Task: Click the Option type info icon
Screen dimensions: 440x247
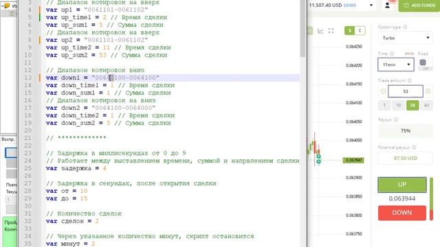Action: coord(405,27)
